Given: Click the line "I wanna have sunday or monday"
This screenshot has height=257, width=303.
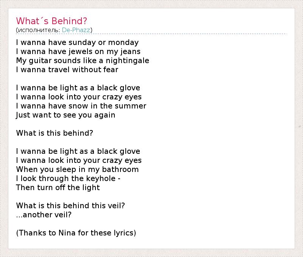Looking at the screenshot, I should tap(77, 42).
